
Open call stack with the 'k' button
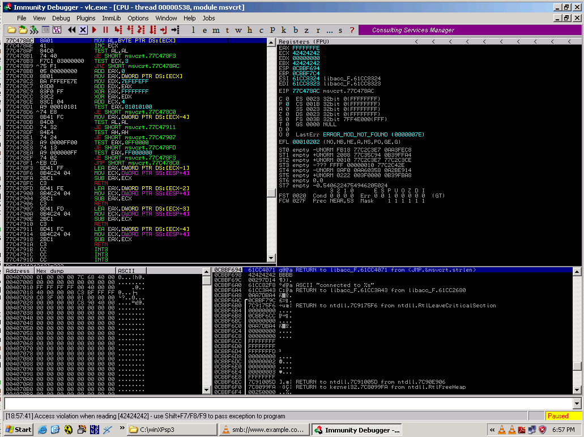pyautogui.click(x=284, y=30)
